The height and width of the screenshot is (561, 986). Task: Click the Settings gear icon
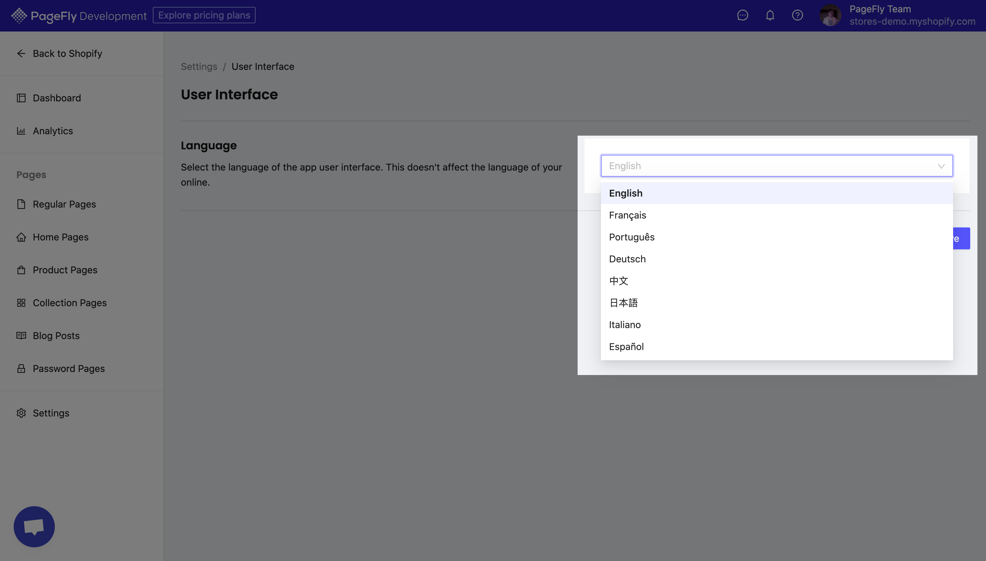click(21, 413)
